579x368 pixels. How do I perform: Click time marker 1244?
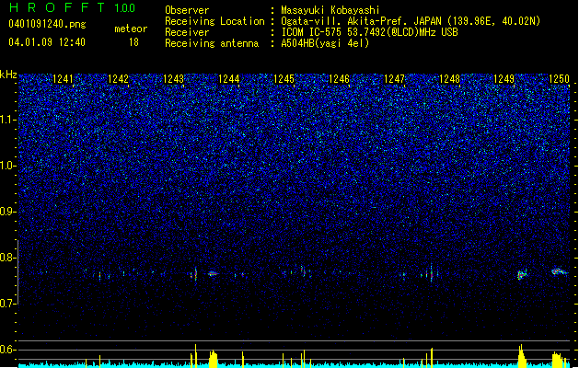coord(229,79)
